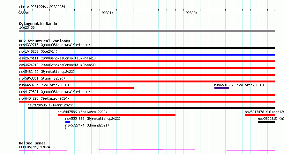This screenshot has height=154, width=284.
Task: Click the 92321k ruler position
Action: tap(108, 13)
